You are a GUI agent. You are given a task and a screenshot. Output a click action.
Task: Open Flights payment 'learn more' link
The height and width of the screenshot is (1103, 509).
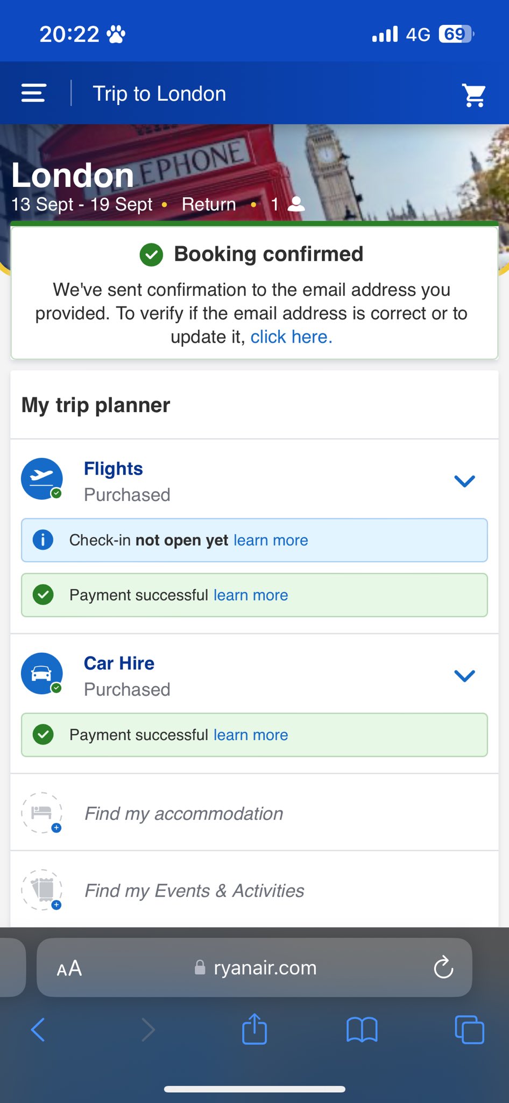tap(251, 595)
